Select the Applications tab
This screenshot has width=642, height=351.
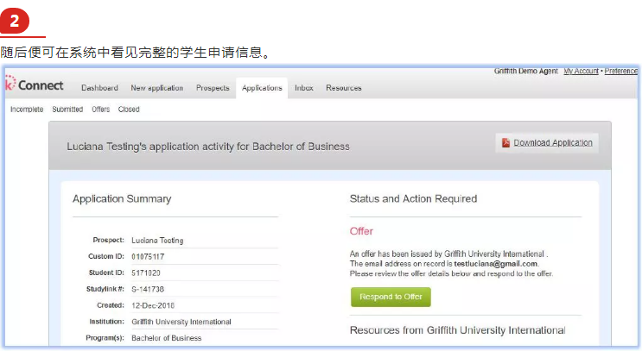point(262,88)
